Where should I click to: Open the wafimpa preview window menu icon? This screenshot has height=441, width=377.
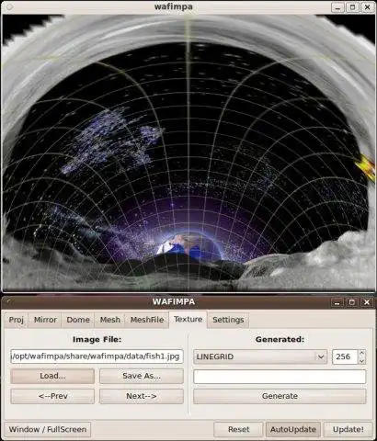[9, 6]
